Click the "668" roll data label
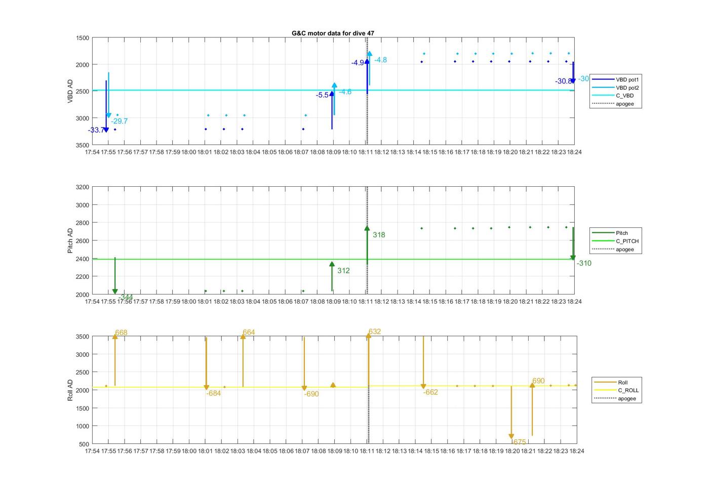709x499 pixels. [x=121, y=332]
